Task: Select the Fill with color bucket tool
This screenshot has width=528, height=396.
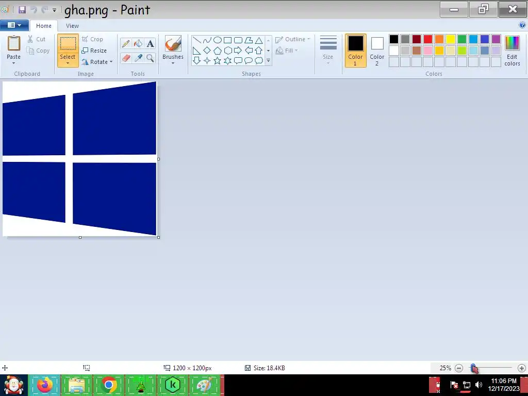Action: (x=138, y=43)
